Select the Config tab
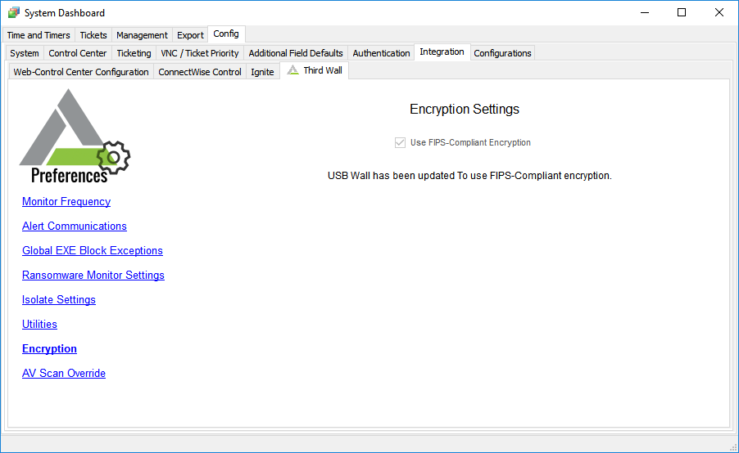Viewport: 739px width, 453px height. (x=226, y=34)
